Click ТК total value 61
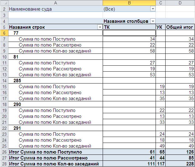Screen dimensions: 195x167 click(129, 152)
